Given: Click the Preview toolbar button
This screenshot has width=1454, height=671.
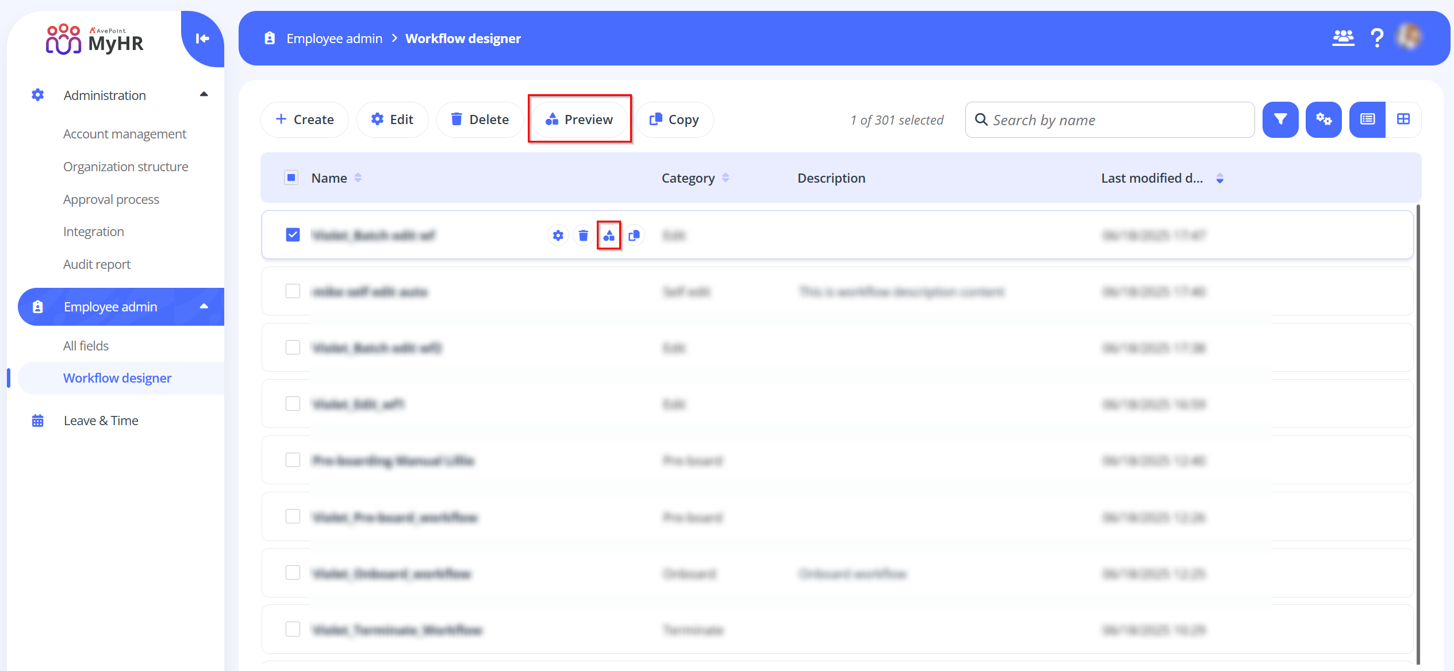Looking at the screenshot, I should coord(580,119).
